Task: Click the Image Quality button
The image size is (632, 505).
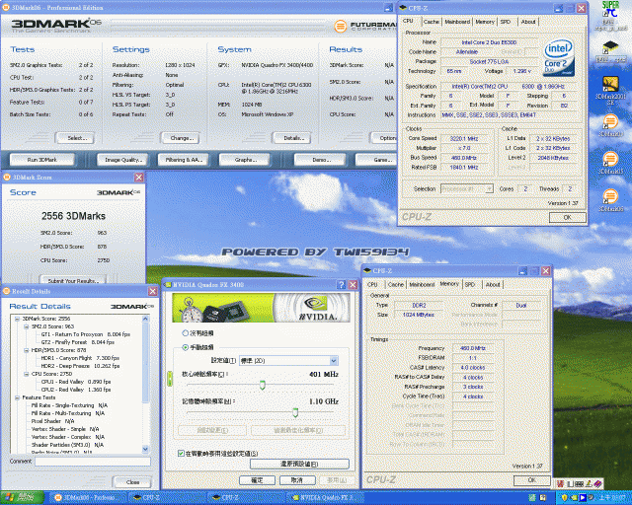Action: coord(122,160)
